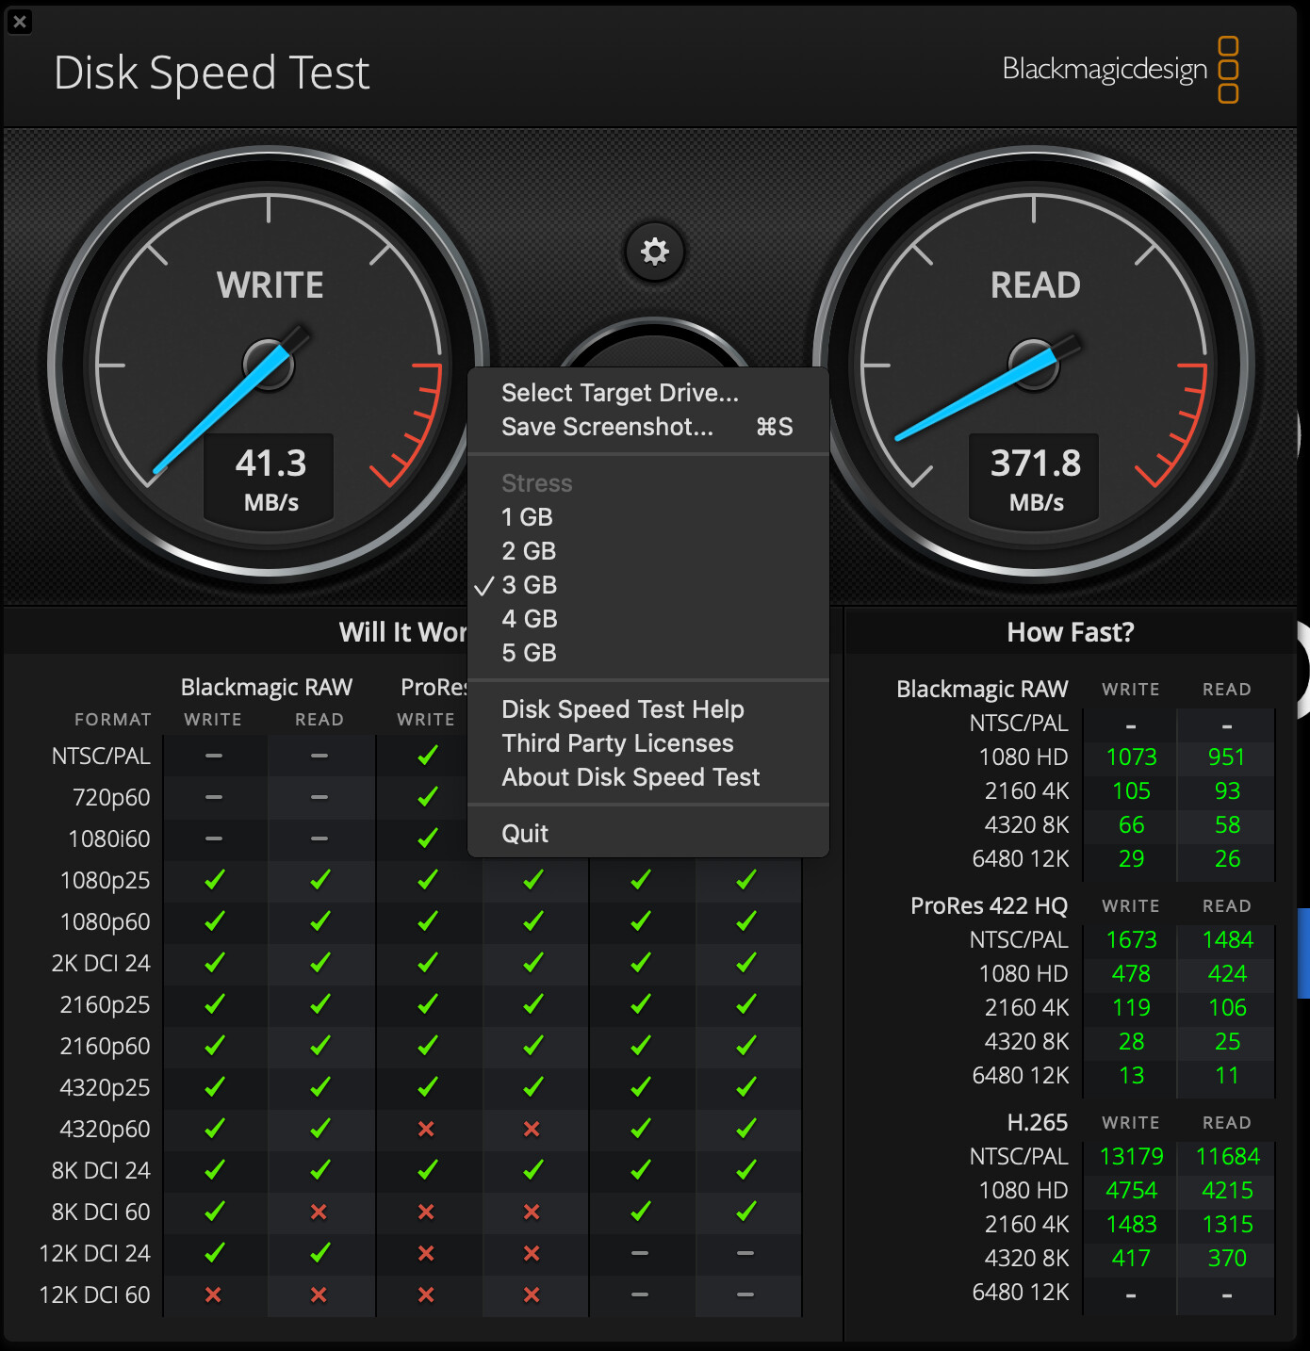Pick the 5 GB stress size
1310x1351 pixels.
point(529,653)
